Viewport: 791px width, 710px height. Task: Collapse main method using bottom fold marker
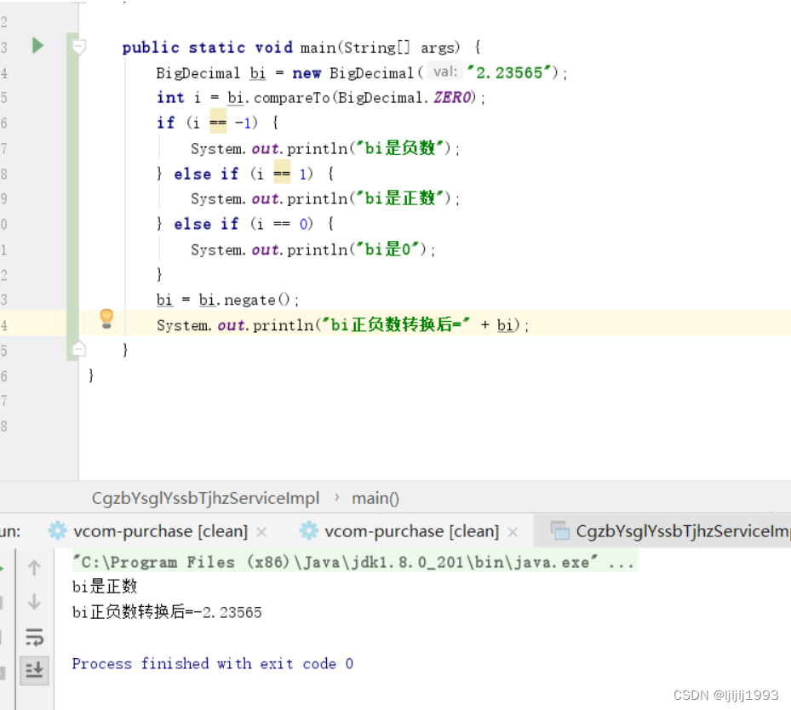78,349
